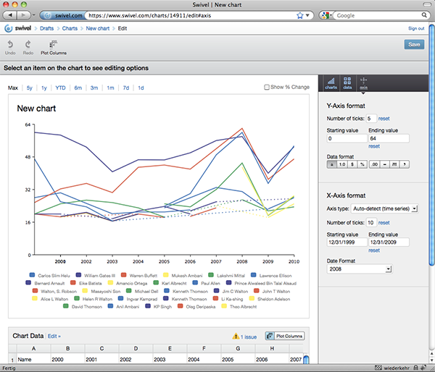Toggle the .00 decimals format button

pyautogui.click(x=374, y=164)
